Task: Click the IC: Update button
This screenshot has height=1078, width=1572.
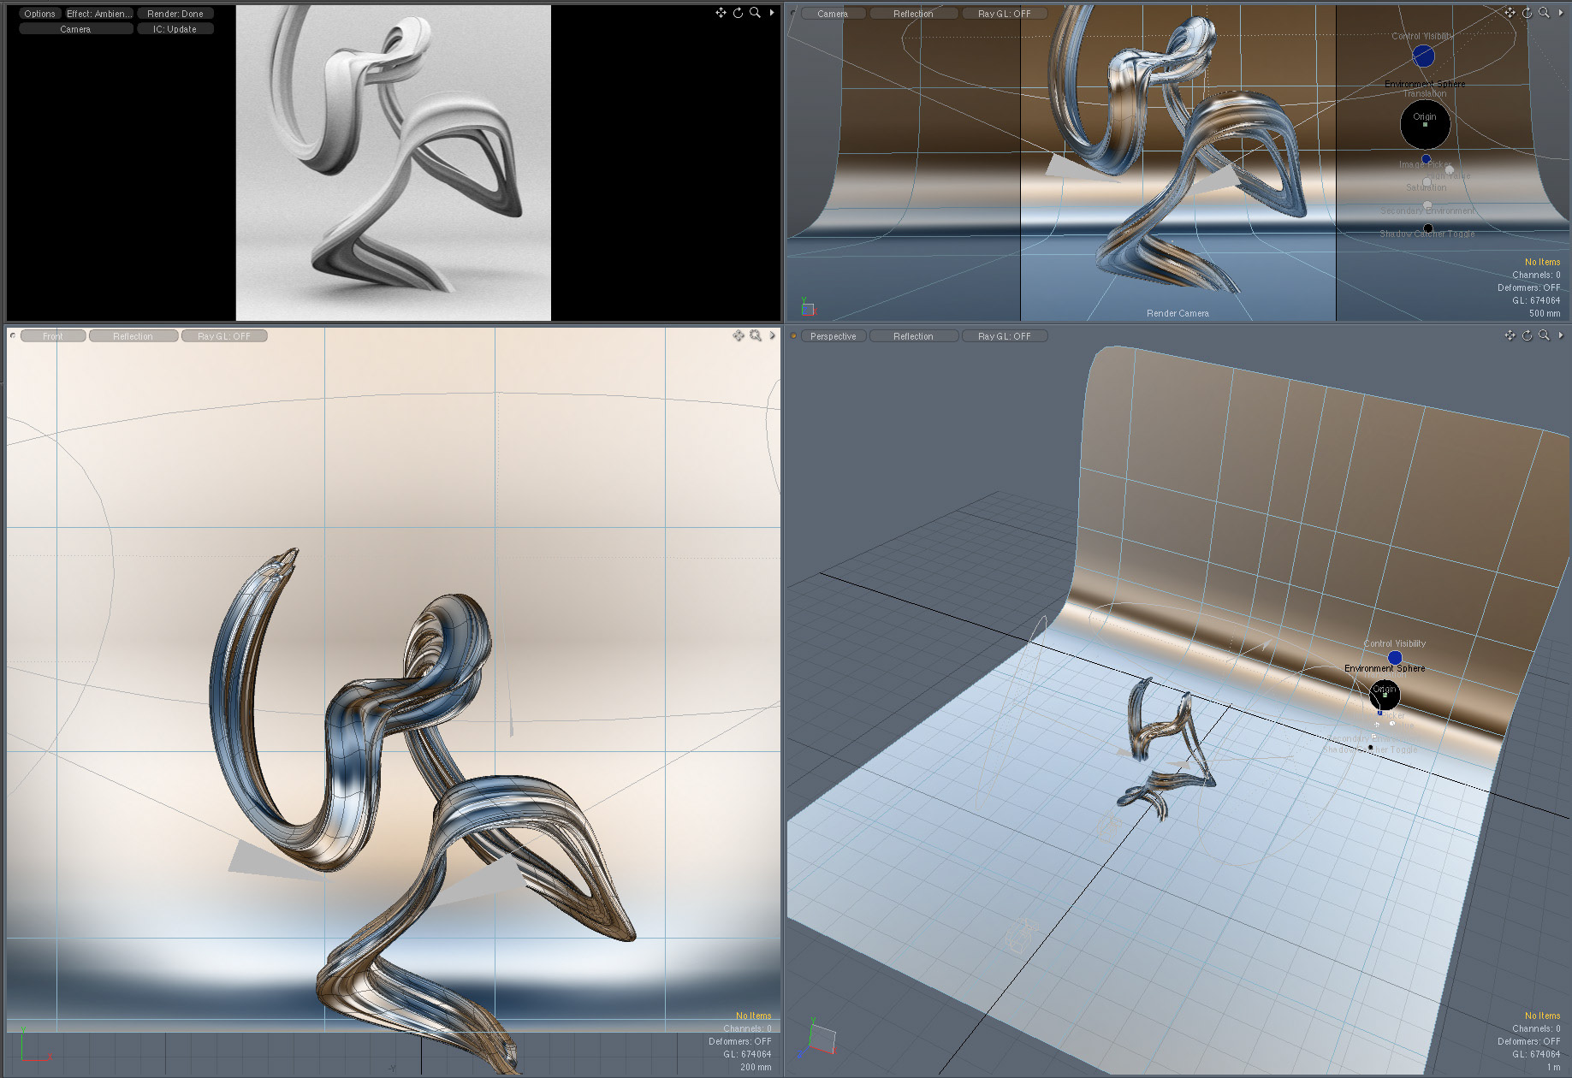Action: 175,29
